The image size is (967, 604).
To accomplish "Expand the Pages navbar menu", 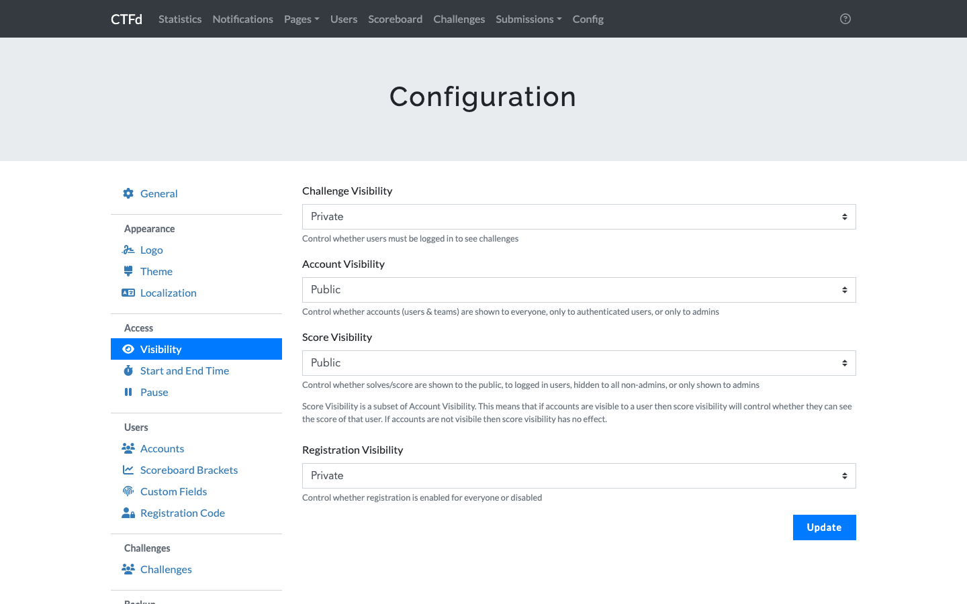I will (x=302, y=19).
